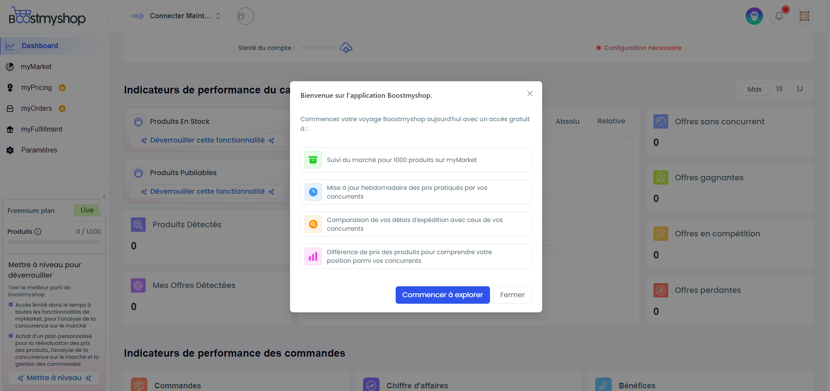Viewport: 830px width, 391px height.
Task: Click the Offres gagnantes icon
Action: point(661,178)
